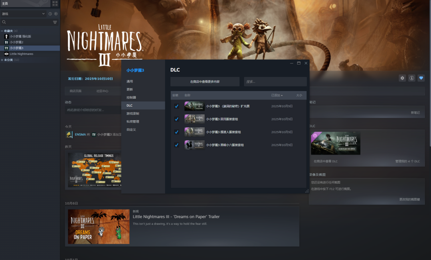Click the game info circle icon

411,78
